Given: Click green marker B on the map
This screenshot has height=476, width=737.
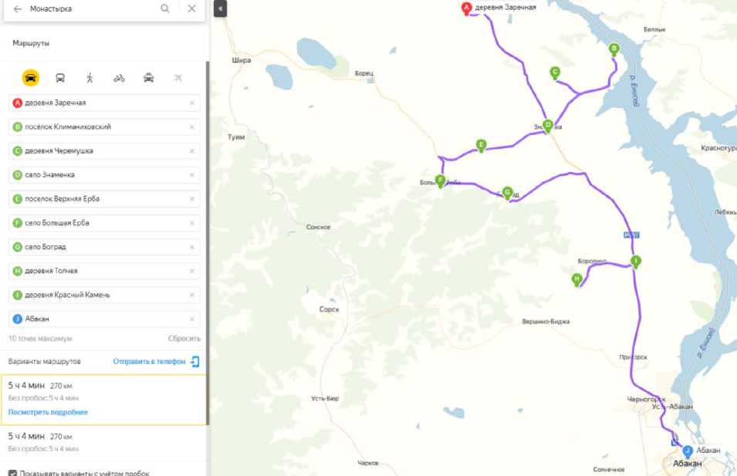Looking at the screenshot, I should click(614, 49).
